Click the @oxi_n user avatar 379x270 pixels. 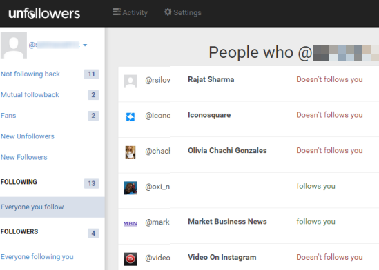point(130,188)
